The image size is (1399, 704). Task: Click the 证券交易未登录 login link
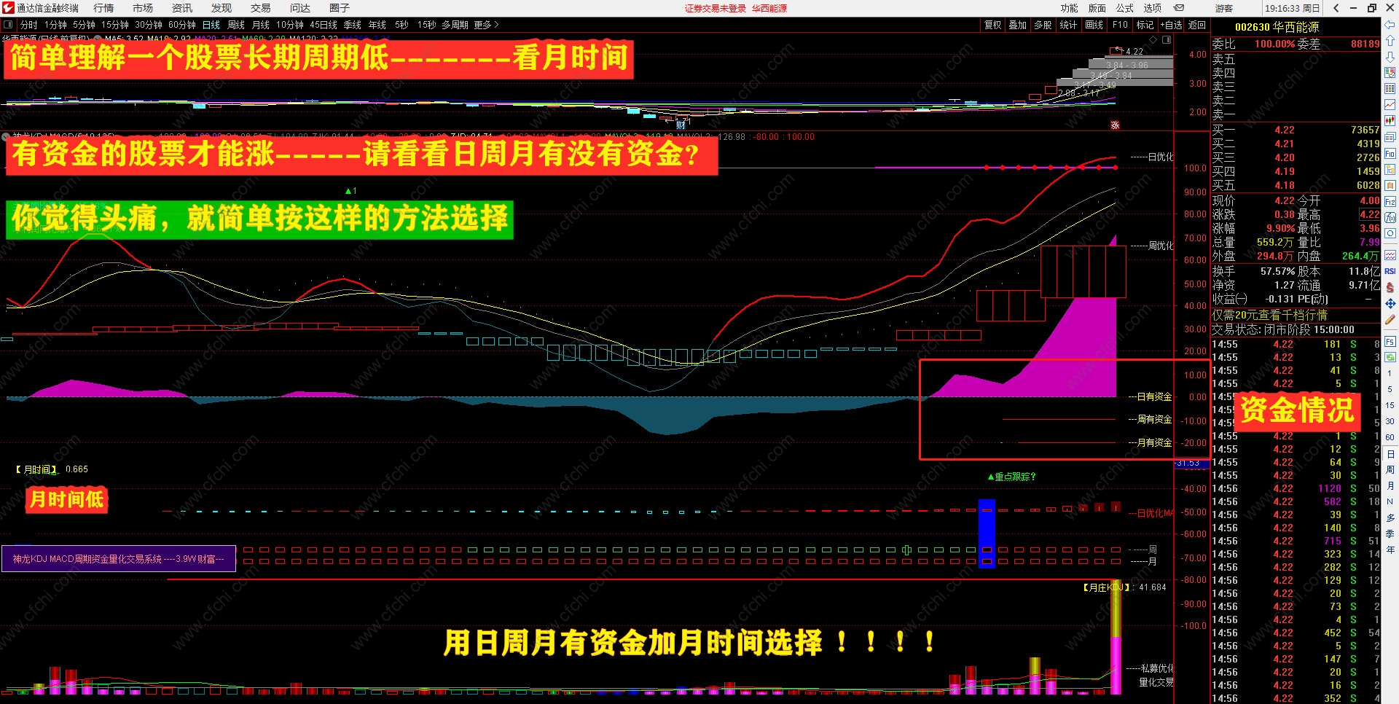point(716,8)
